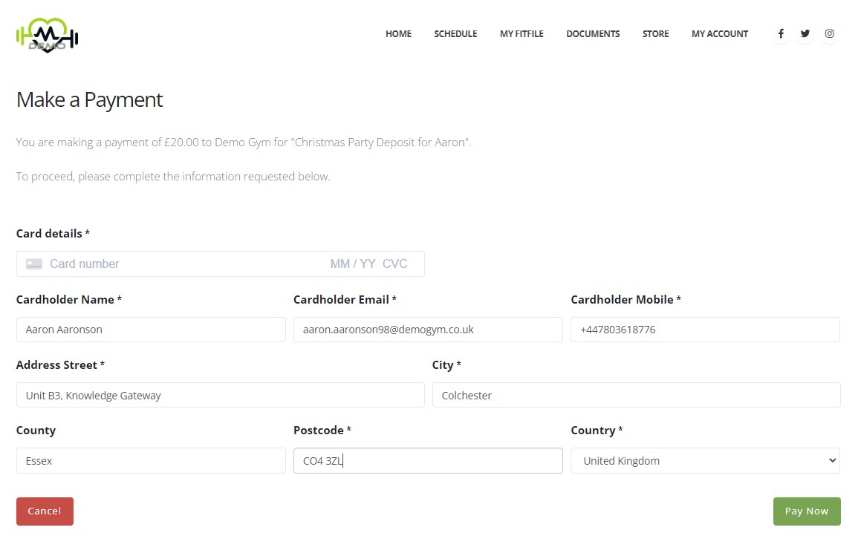Click the Demo Gym logo
861x553 pixels.
(48, 35)
